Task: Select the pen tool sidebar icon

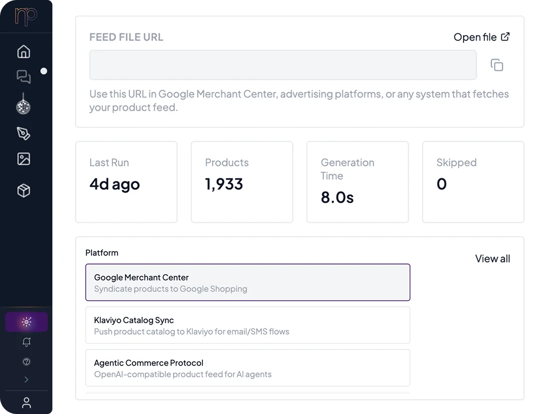Action: pos(23,133)
